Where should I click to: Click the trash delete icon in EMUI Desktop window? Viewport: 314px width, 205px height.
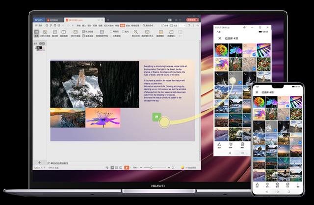coord(242,144)
